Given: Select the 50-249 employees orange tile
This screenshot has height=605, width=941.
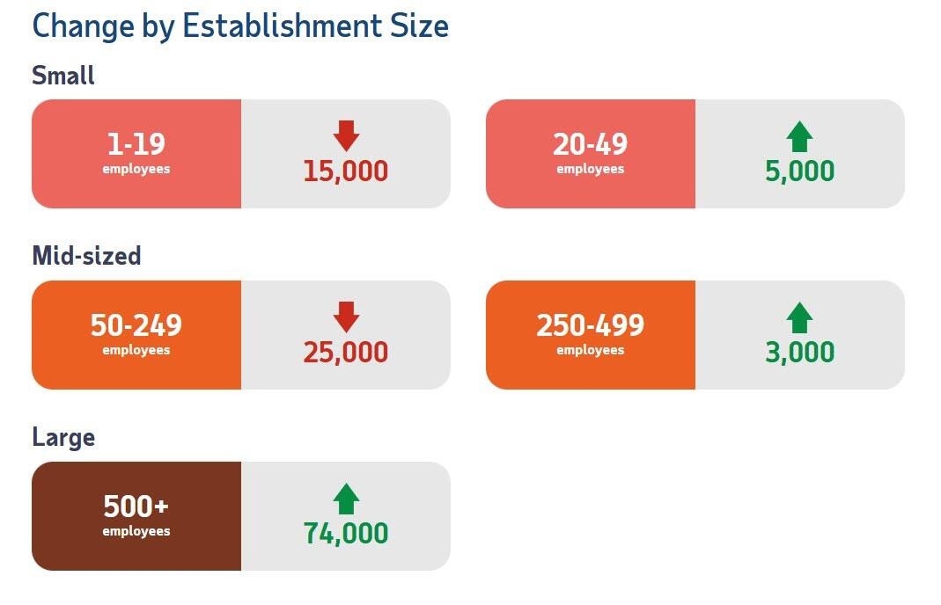Looking at the screenshot, I should (x=136, y=335).
